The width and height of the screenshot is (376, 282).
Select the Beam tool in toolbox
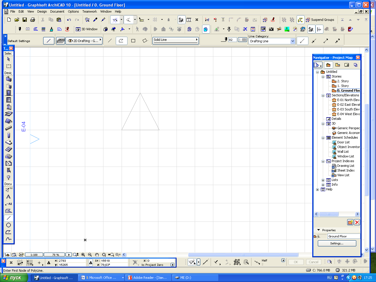9,128
